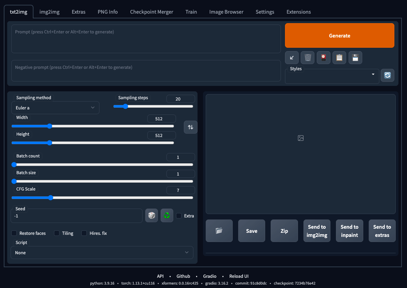Randomize the seed using the dice icon
Screen dimensions: 407x288
coord(151,216)
